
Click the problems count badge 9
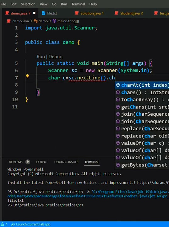point(28,162)
